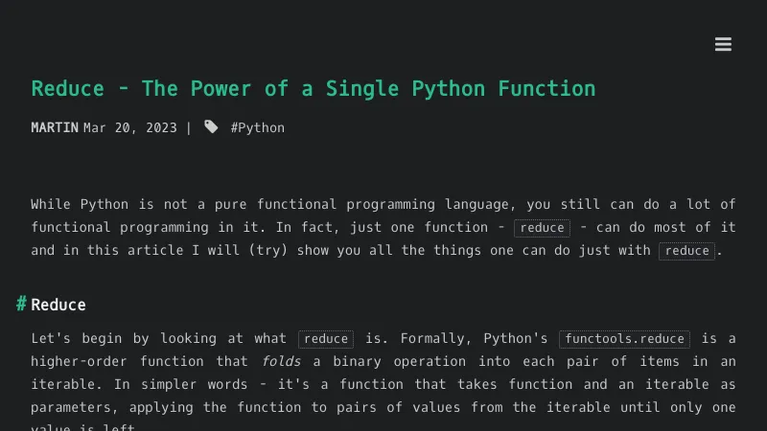This screenshot has height=431, width=767.
Task: Follow the #Python tag link
Action: (x=257, y=127)
